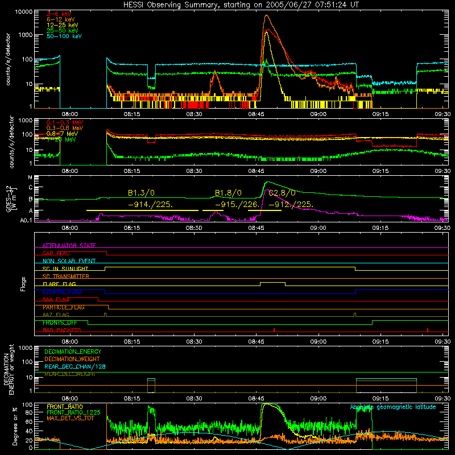The height and width of the screenshot is (455, 455).
Task: Select the C2.8/0 flare annotation
Action: pyautogui.click(x=282, y=193)
